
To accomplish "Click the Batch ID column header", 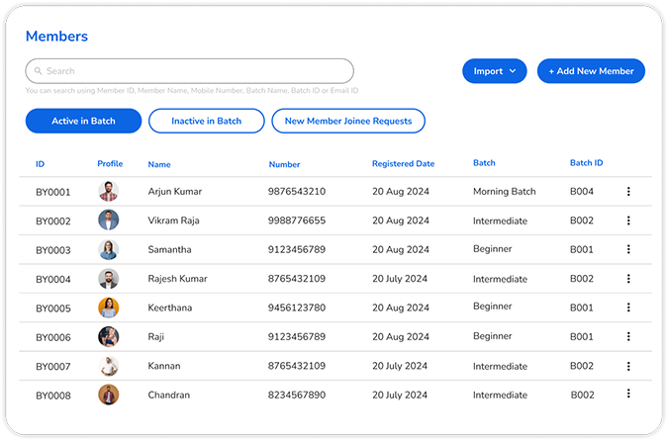I will point(586,163).
